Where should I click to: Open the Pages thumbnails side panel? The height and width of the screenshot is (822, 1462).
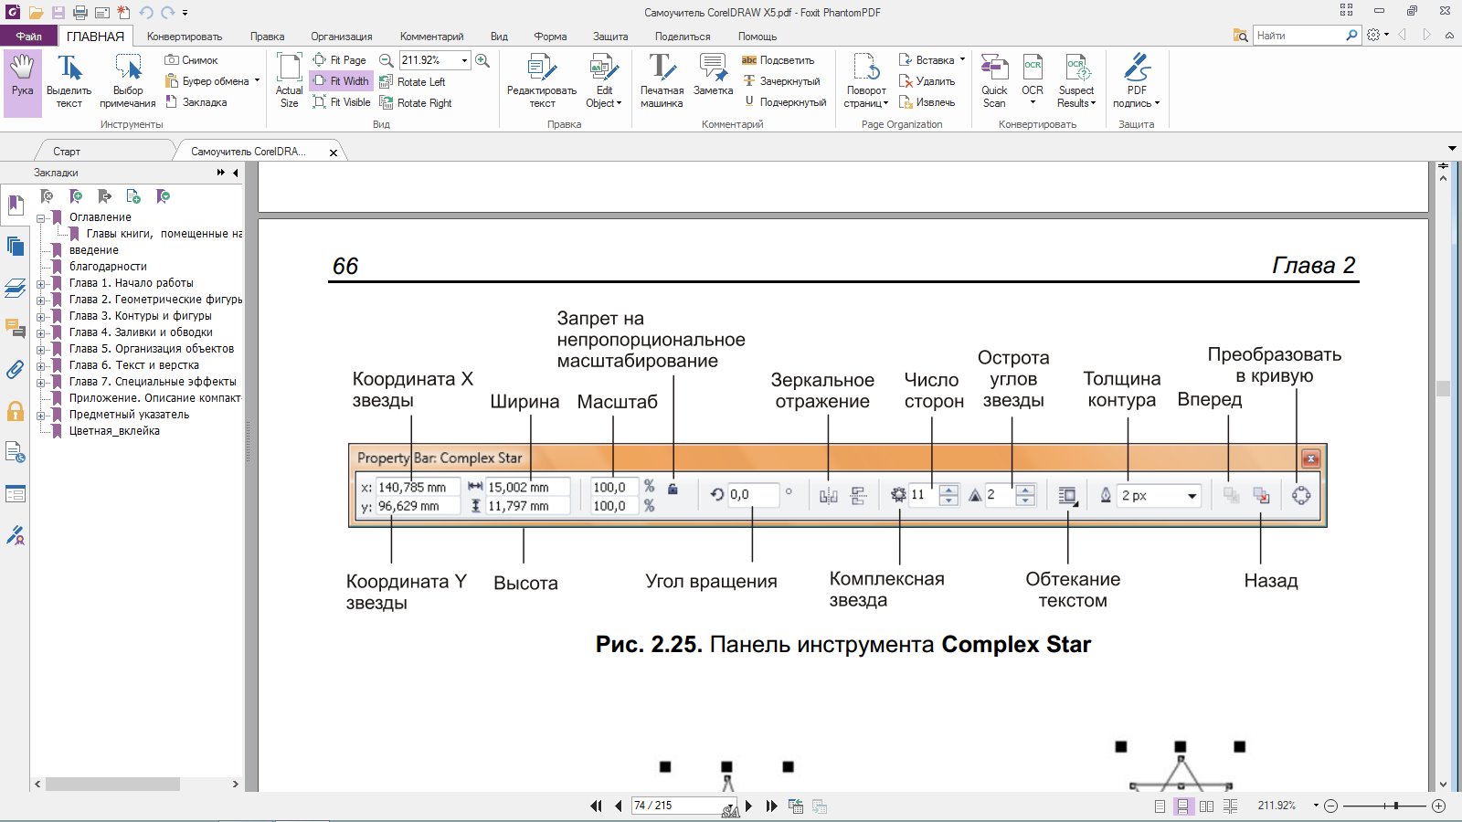[x=15, y=246]
